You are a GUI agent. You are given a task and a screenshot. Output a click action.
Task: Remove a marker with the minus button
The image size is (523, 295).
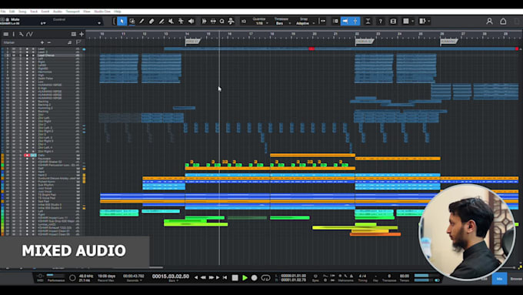[x=49, y=42]
